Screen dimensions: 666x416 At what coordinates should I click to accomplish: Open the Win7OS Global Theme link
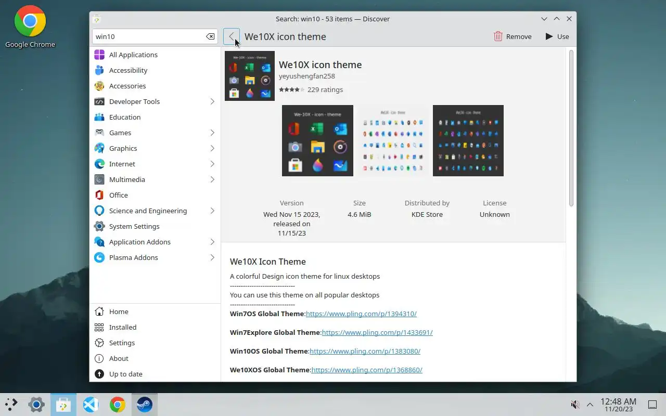coord(361,314)
